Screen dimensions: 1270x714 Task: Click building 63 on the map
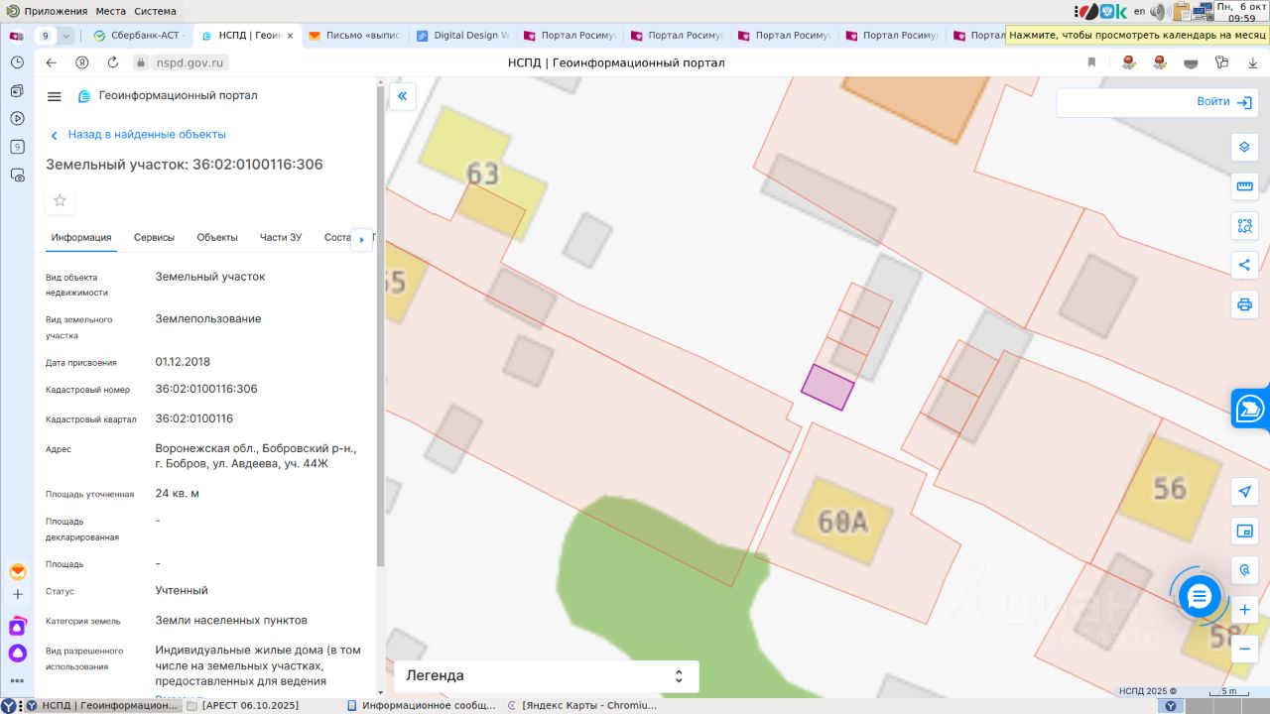tap(482, 175)
